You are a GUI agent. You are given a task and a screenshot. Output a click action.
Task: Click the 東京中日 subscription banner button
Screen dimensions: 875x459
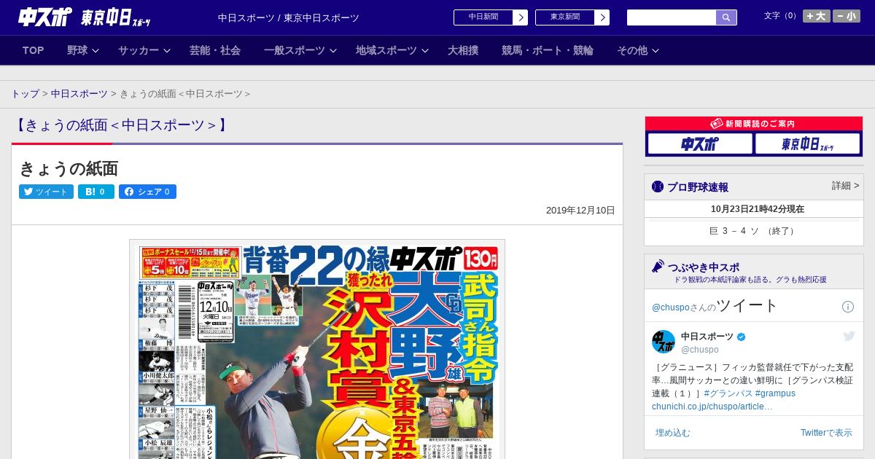click(807, 144)
